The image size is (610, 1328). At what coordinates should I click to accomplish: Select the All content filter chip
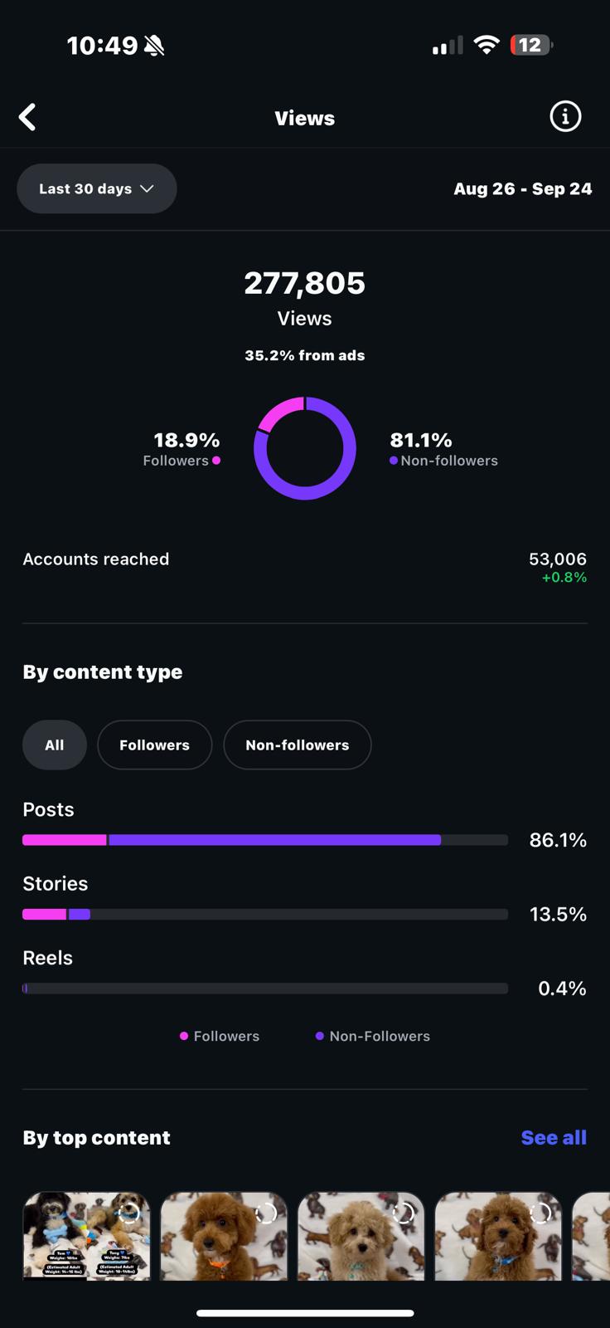[55, 745]
